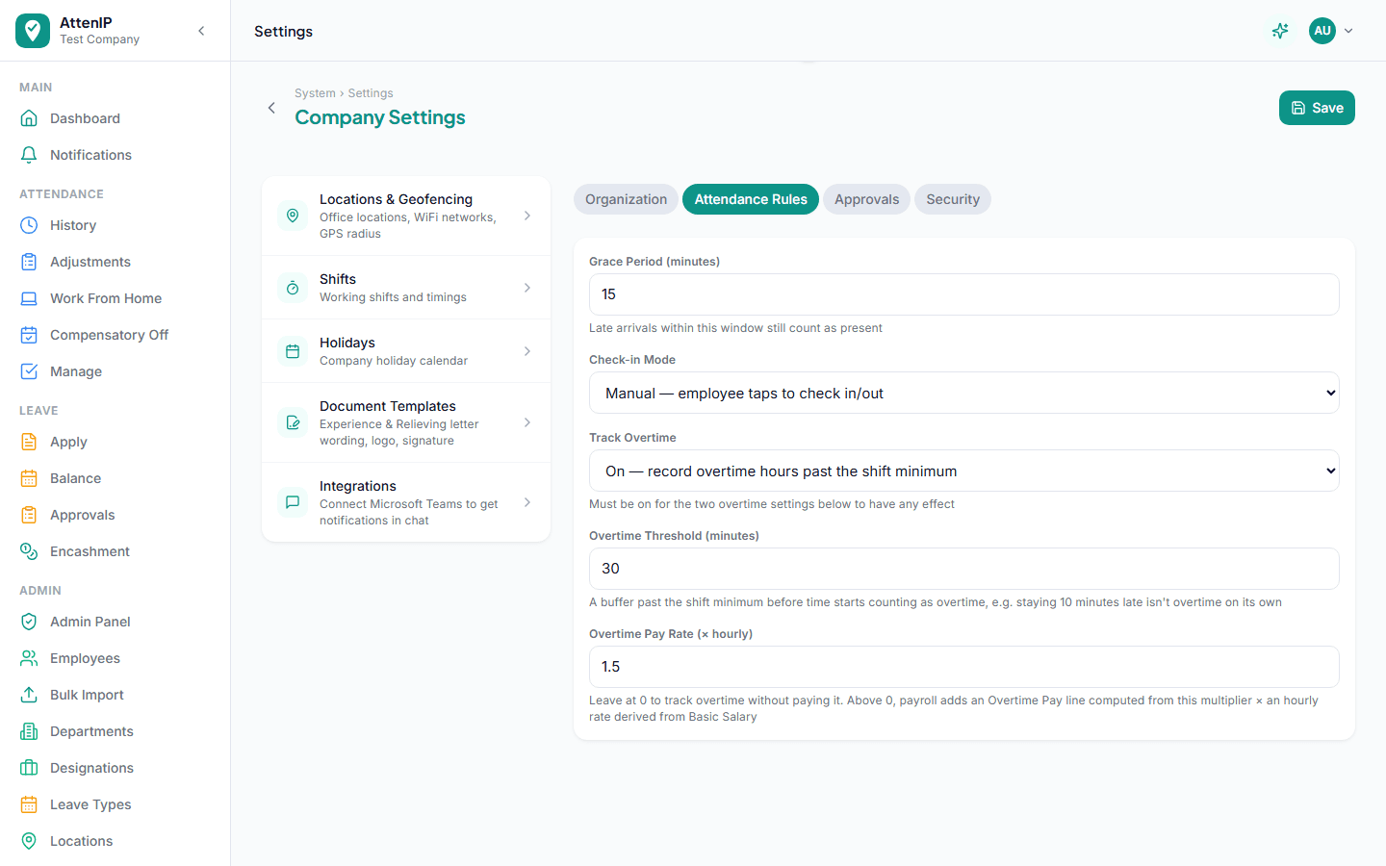Click the leave Approvals clipboard icon
Screen dimensions: 1386x866
tap(29, 515)
